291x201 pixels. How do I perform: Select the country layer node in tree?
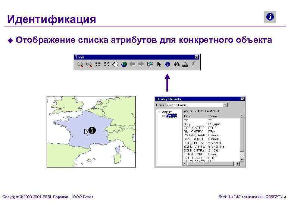point(167,112)
